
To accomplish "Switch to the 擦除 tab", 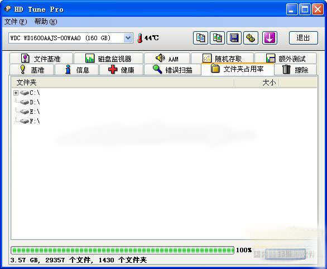I will click(295, 70).
